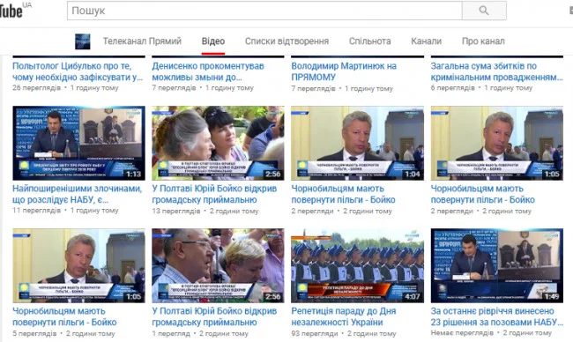This screenshot has height=342, width=573.
Task: Click the 11 переглядів view count
Action: [36, 211]
